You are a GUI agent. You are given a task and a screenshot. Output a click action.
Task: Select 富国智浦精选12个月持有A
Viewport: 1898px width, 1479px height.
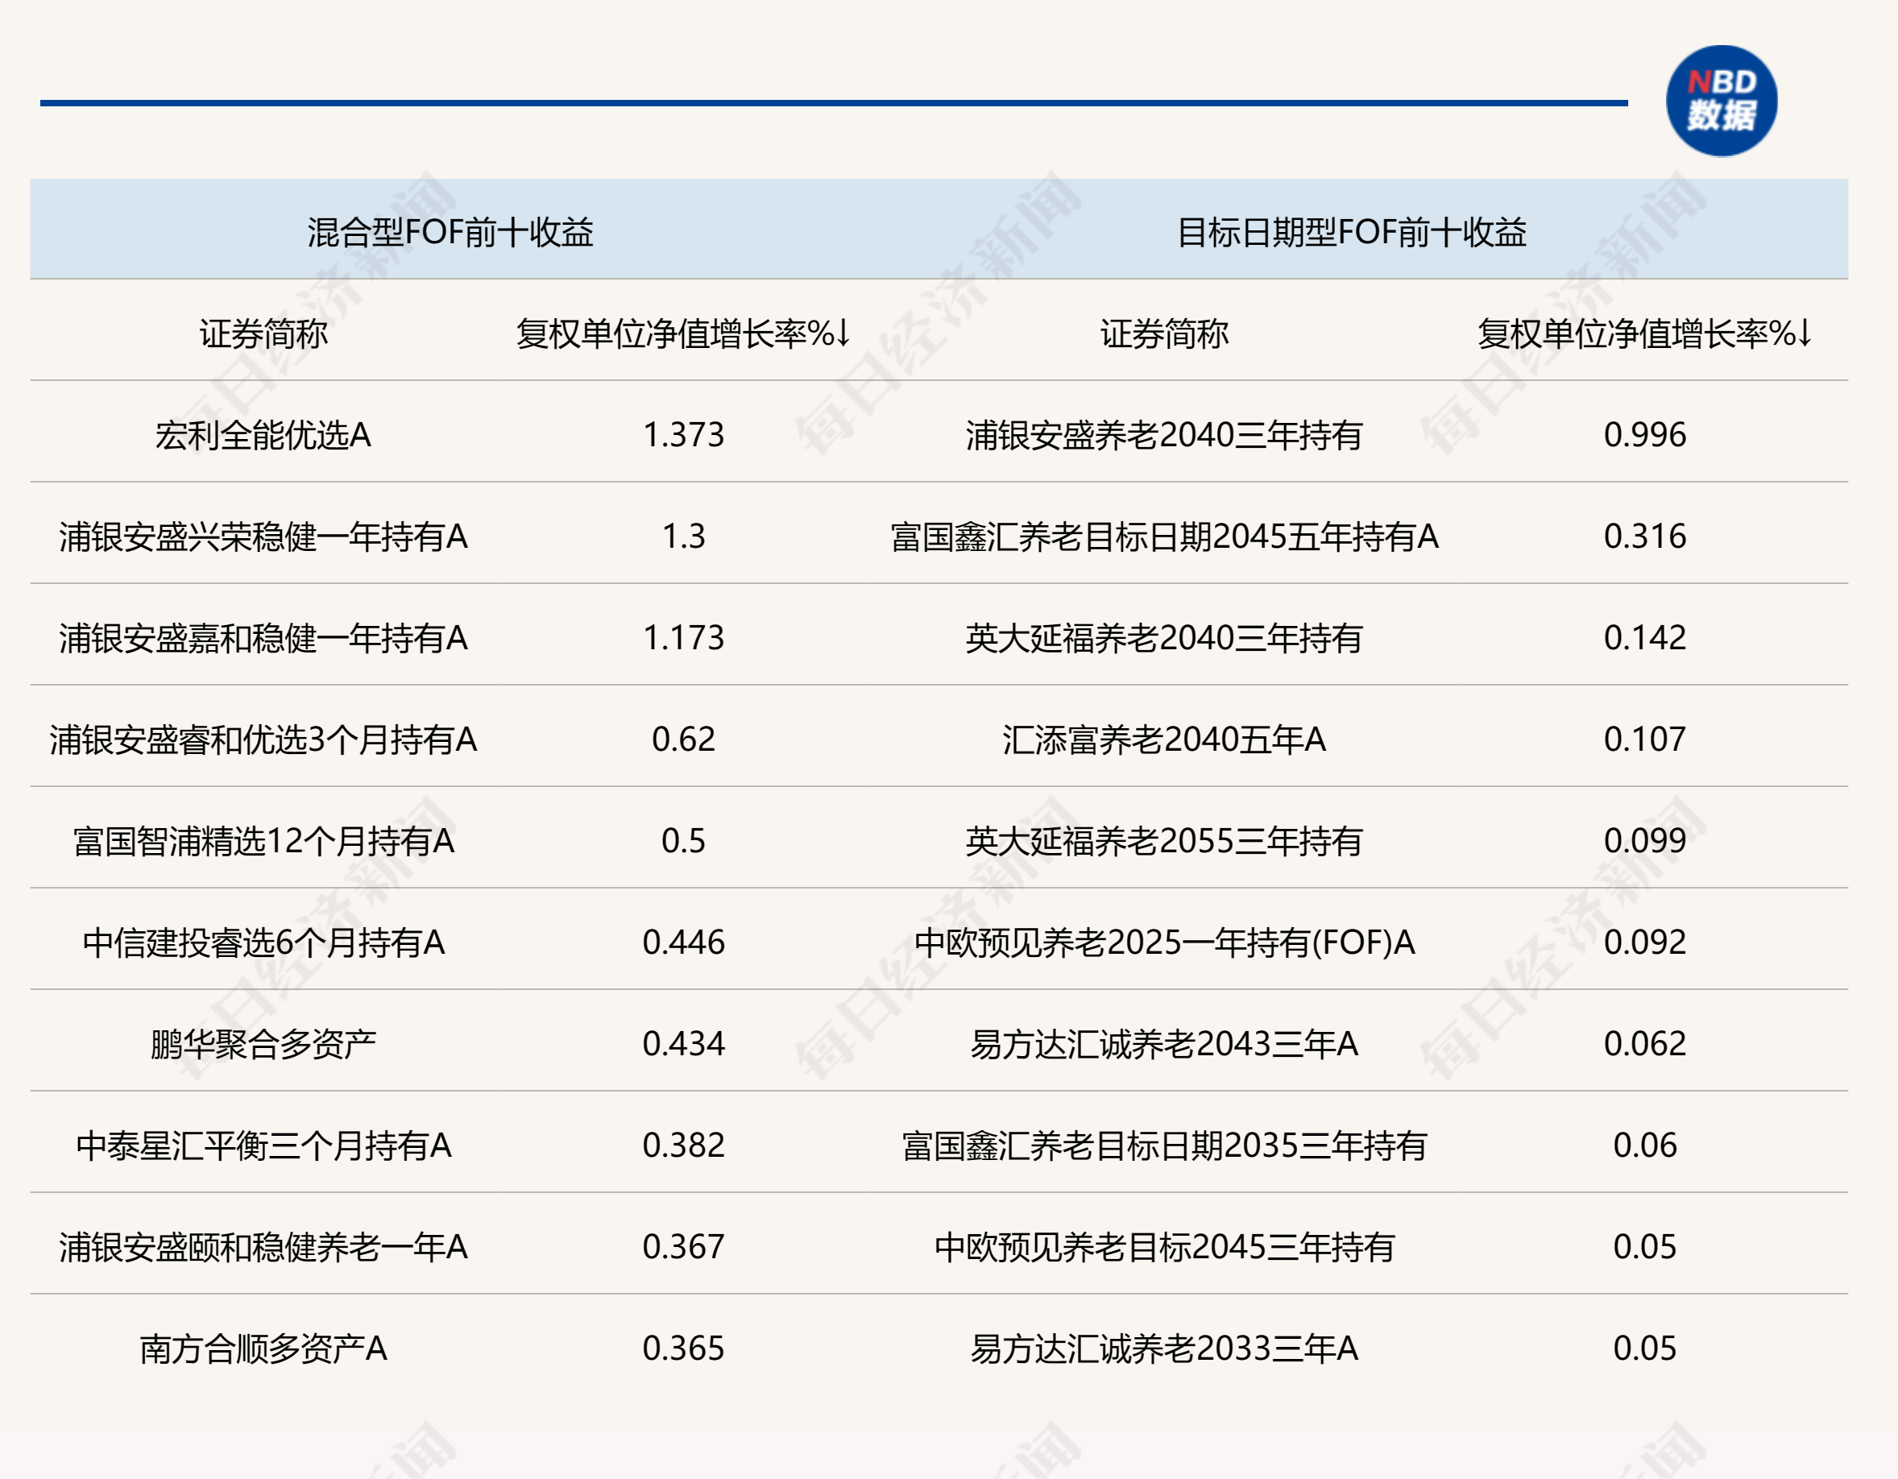coord(263,841)
